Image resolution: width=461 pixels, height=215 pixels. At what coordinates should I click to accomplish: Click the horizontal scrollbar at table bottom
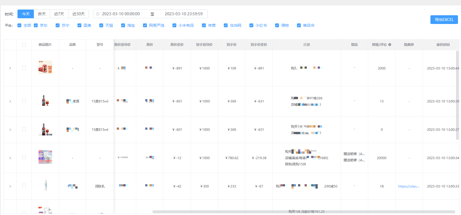click(x=304, y=212)
